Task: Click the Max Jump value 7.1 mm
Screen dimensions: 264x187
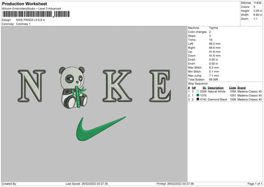Action: (214, 75)
